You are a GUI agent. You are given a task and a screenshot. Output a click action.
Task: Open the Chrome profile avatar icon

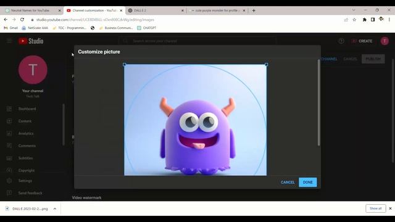[381, 19]
